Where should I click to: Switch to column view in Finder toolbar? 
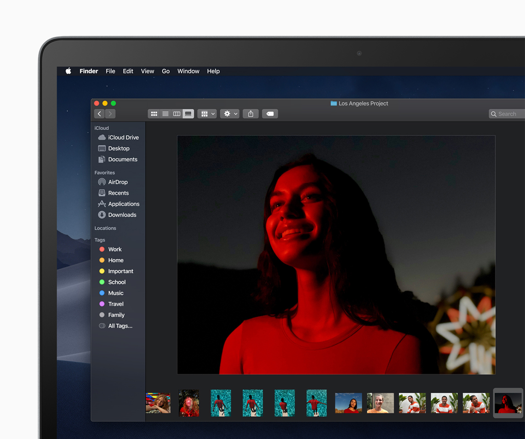(x=177, y=114)
